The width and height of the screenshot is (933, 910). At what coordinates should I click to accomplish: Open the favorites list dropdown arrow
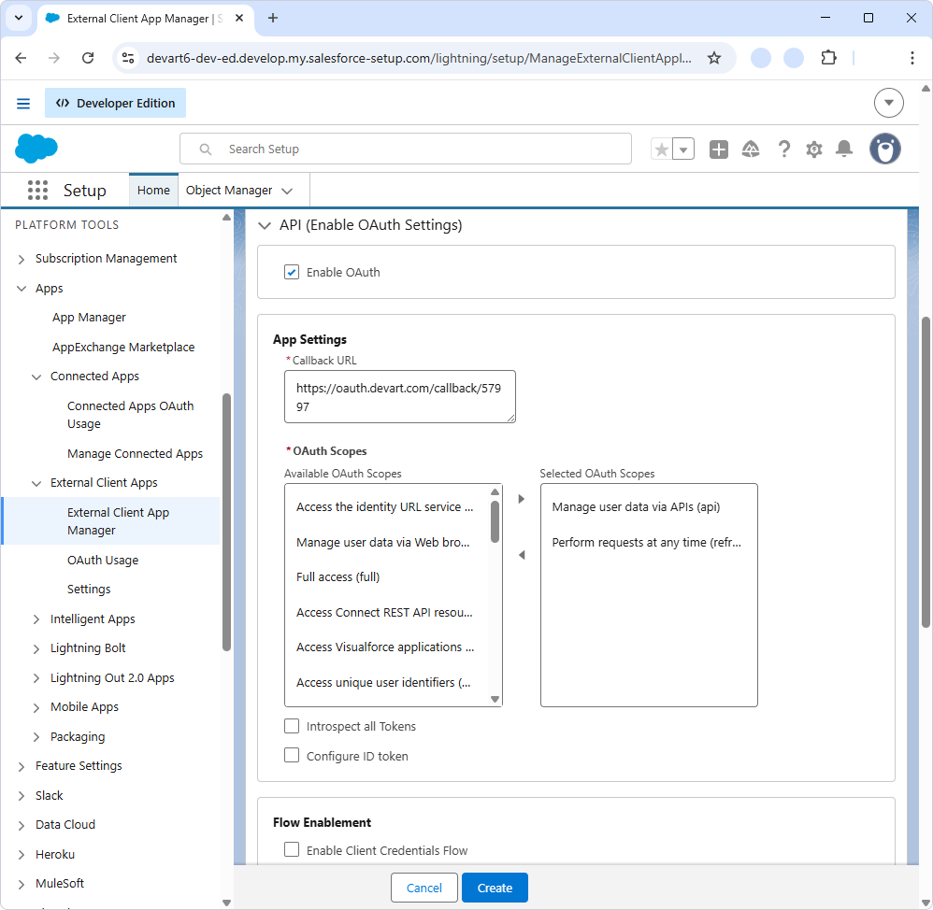click(683, 149)
